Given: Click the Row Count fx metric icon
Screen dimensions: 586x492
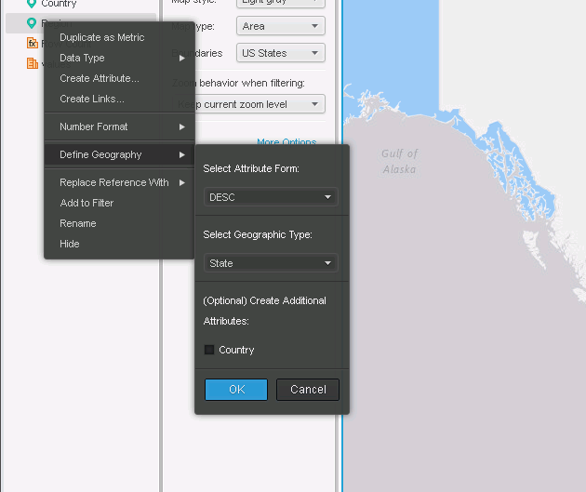Looking at the screenshot, I should 33,43.
